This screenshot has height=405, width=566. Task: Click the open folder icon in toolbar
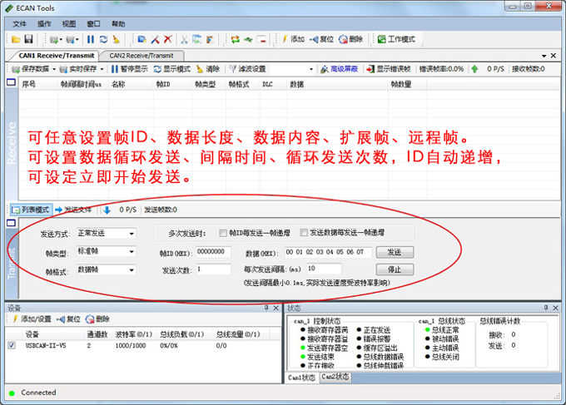tap(16, 39)
